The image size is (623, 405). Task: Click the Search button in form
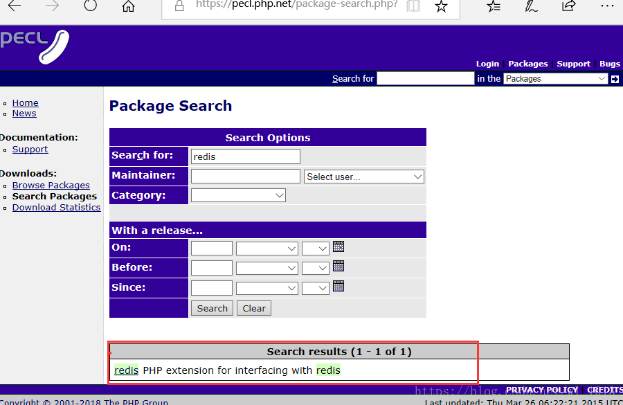(213, 308)
